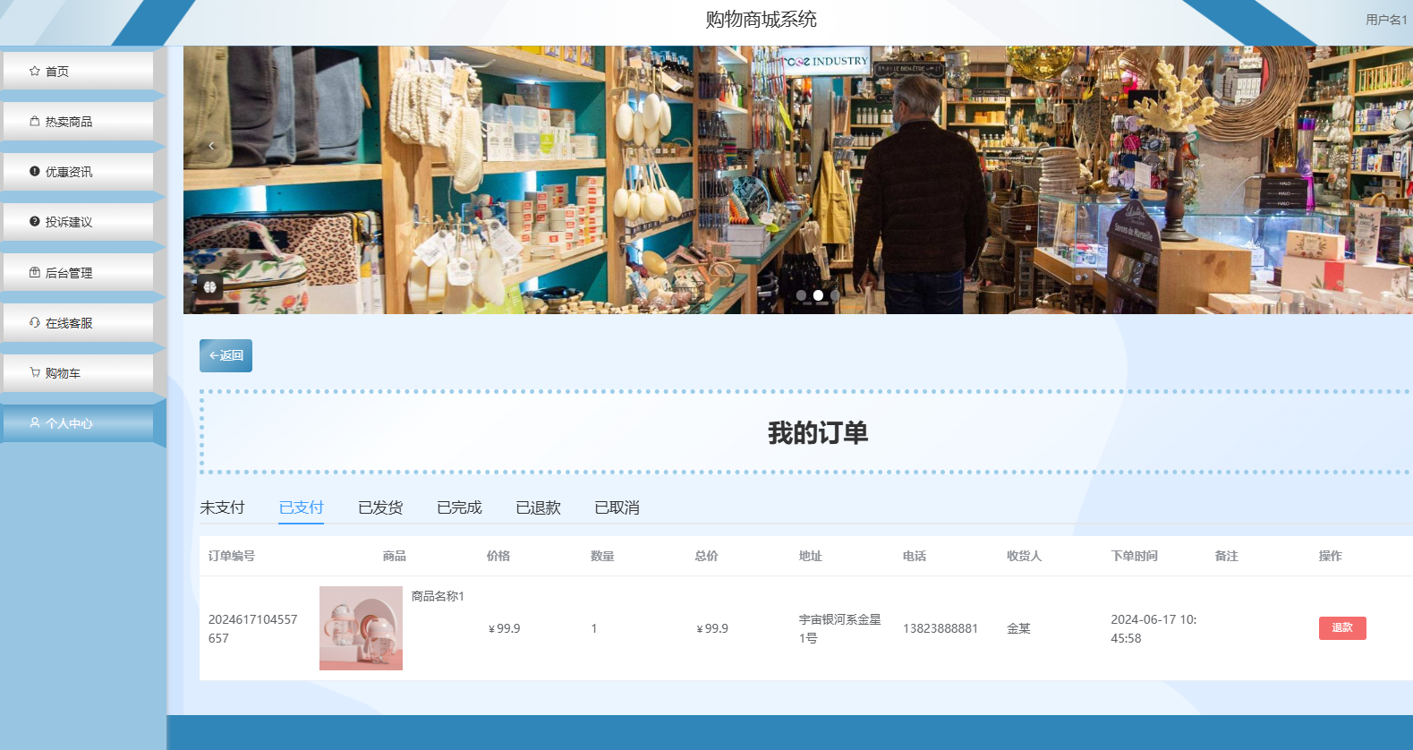Image resolution: width=1413 pixels, height=750 pixels.
Task: Open 投诉建议 menu item
Action: click(x=78, y=221)
